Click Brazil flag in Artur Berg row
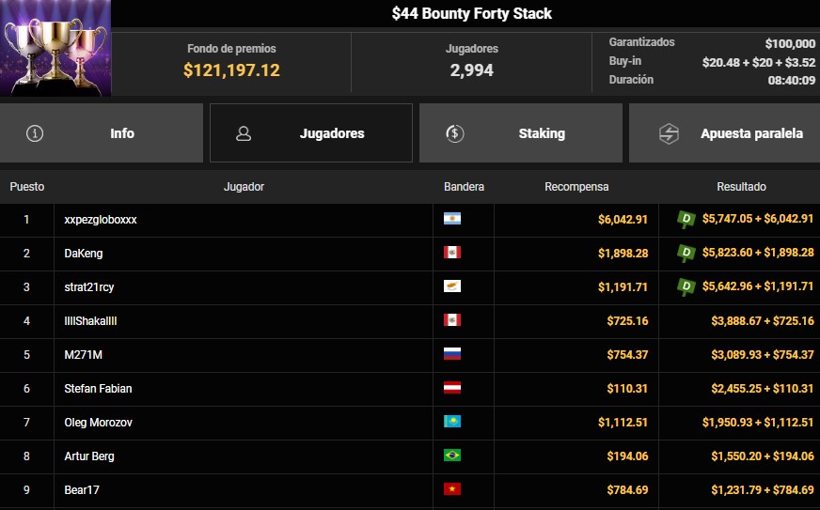820x510 pixels. [x=452, y=456]
